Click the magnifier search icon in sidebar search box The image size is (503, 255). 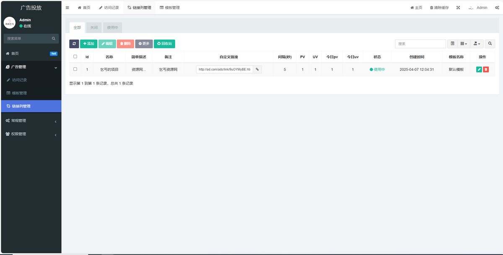(x=53, y=38)
